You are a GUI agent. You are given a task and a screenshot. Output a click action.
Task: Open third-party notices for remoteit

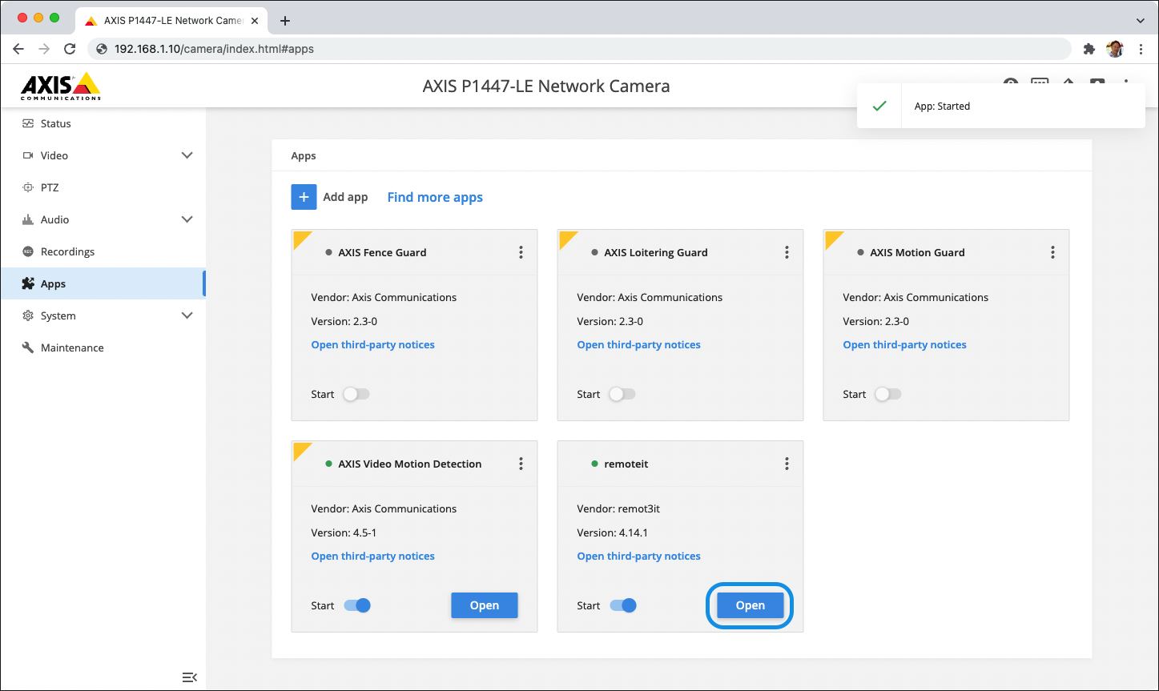click(x=638, y=556)
